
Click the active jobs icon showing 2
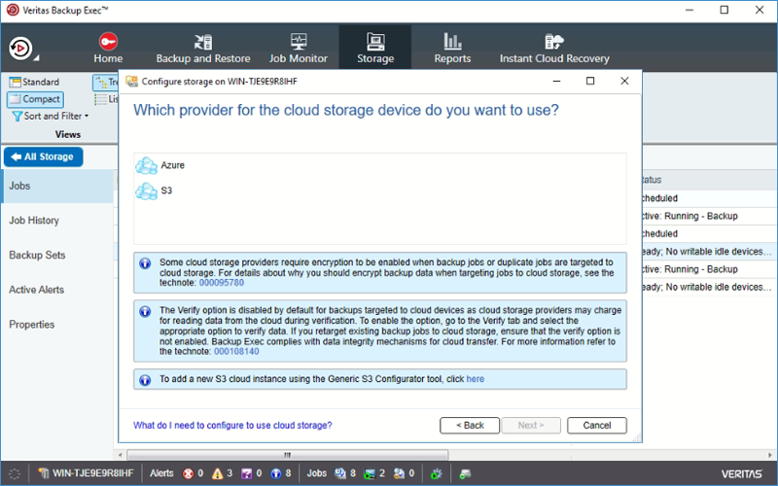tap(370, 473)
